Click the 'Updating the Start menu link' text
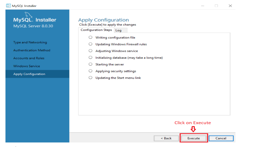This screenshot has height=147, width=257. 118,78
